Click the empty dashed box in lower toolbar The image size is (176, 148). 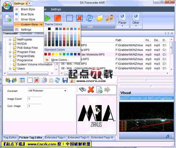[30, 80]
